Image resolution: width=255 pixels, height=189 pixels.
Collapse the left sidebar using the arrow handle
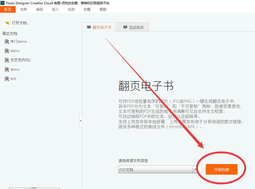(80, 121)
